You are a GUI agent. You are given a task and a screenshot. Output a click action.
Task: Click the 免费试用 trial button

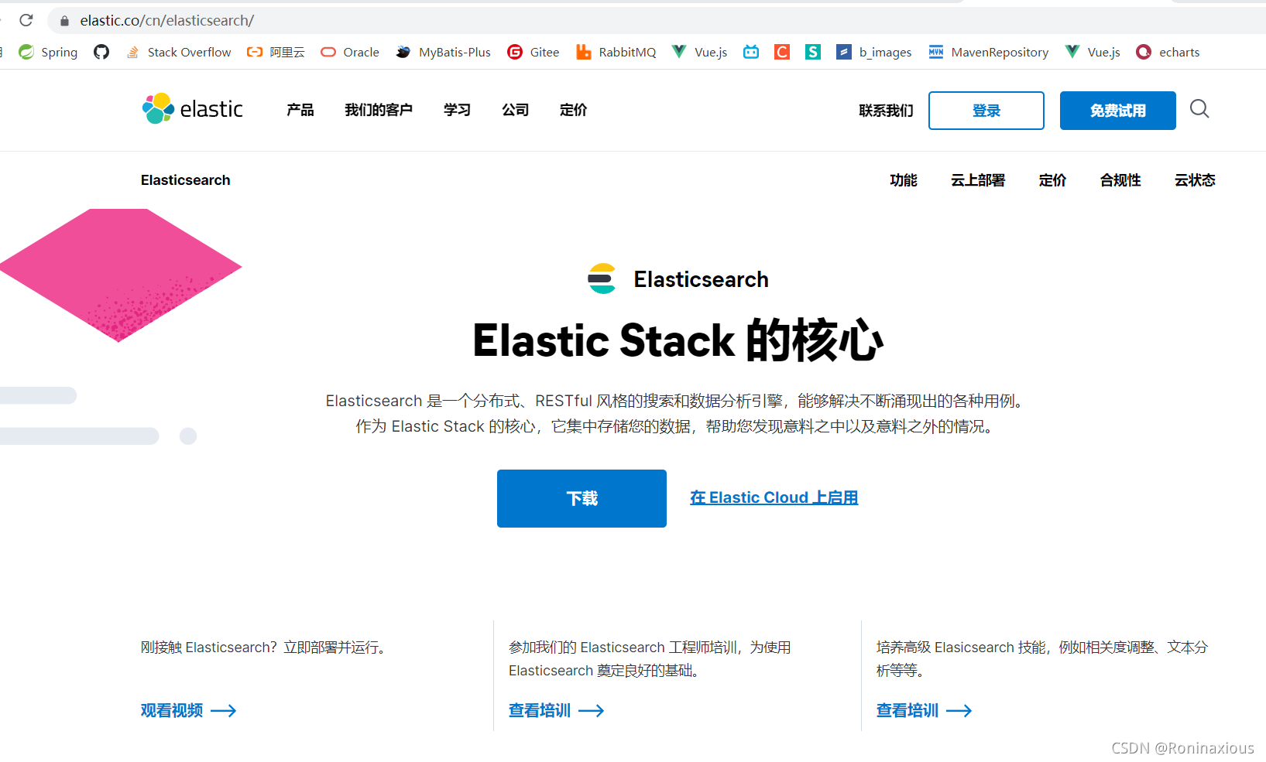pos(1117,111)
